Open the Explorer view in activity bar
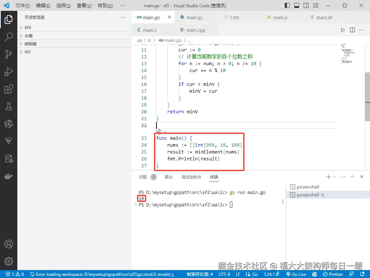The image size is (370, 278). tap(9, 20)
